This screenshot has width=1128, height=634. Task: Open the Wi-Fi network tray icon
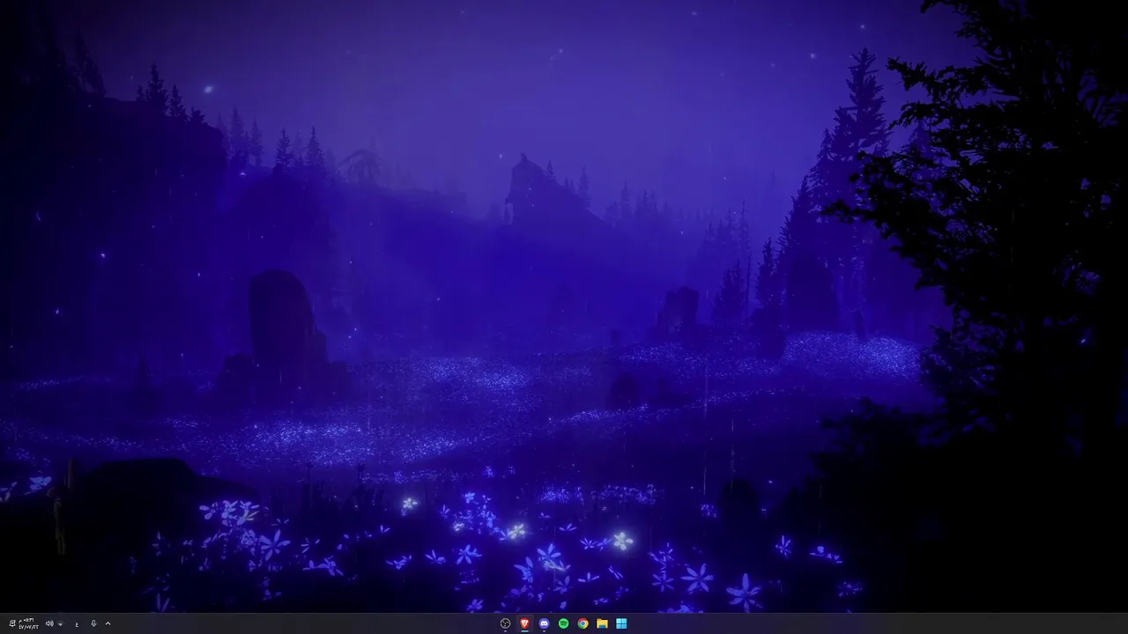tap(61, 624)
